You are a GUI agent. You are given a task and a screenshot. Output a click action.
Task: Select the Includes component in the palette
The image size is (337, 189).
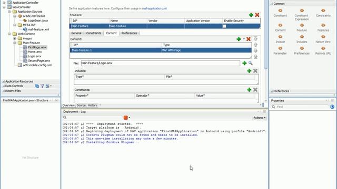click(302, 39)
